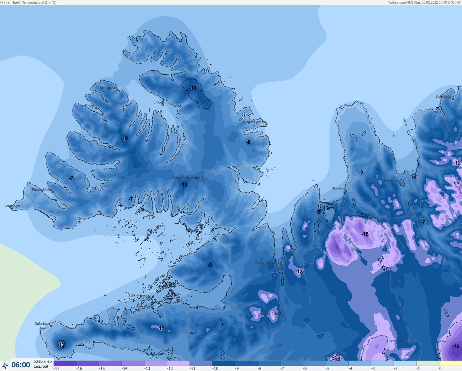Select the -2 legend color swatch
Screen dimensions: 462x371
click(405, 363)
